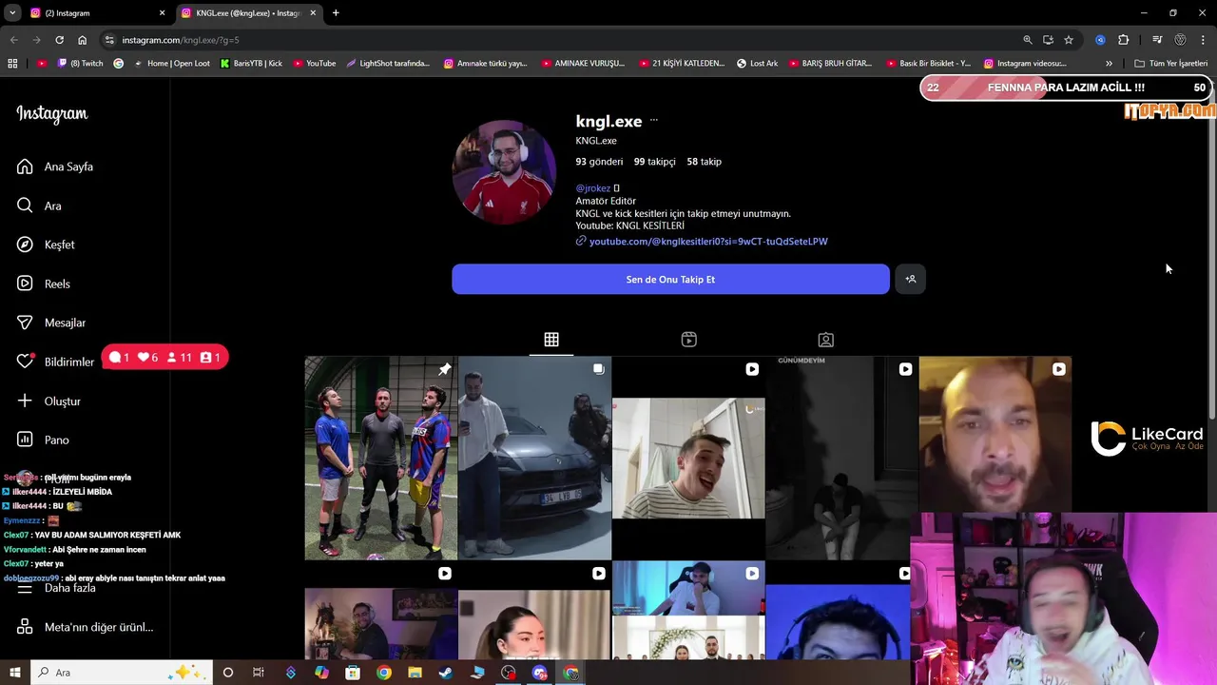Open Twitch bookmark
This screenshot has width=1217, height=685.
pos(81,64)
